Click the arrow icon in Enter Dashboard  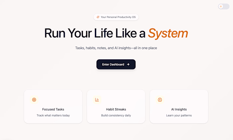tap(128, 64)
